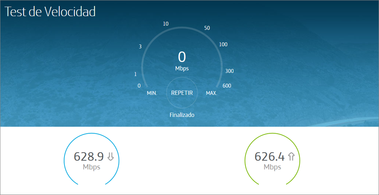
Task: Click the large 0 speed reading in gauge
Action: pyautogui.click(x=182, y=57)
